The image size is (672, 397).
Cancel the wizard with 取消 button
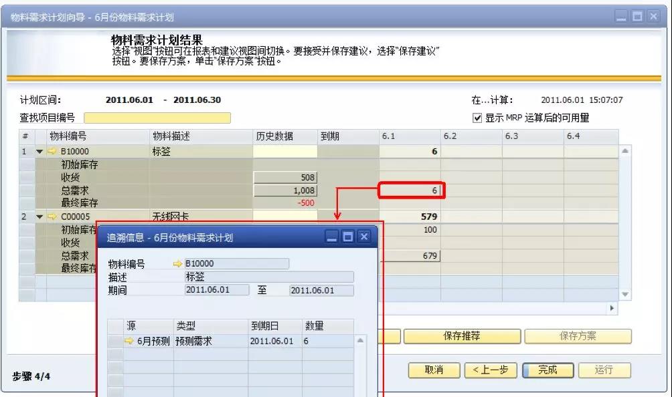point(434,370)
